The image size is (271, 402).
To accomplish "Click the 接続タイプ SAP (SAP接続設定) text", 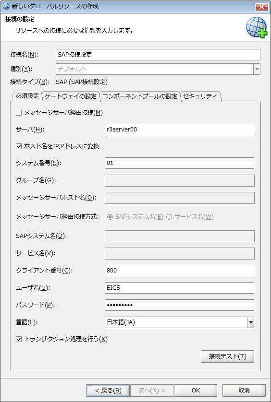I will tap(82, 82).
